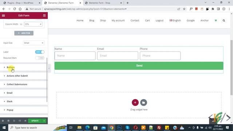Expand the Slack section
Viewport: 233px width, 131px height.
pyautogui.click(x=24, y=102)
